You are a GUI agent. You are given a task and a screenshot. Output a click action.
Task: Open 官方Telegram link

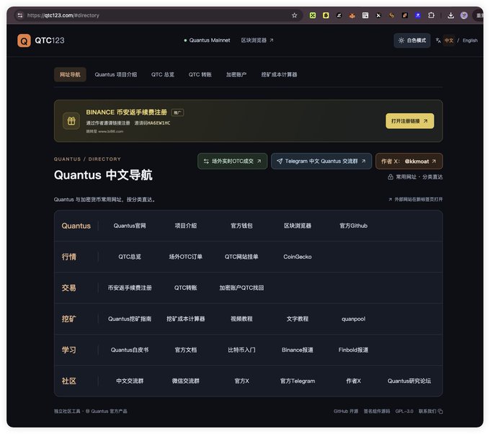pyautogui.click(x=298, y=381)
